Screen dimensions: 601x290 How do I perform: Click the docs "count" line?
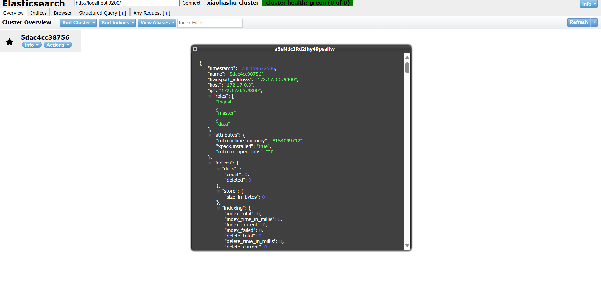tap(237, 175)
